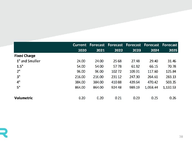
Task: Select the Forecast 2022 column header
Action: pos(115,47)
